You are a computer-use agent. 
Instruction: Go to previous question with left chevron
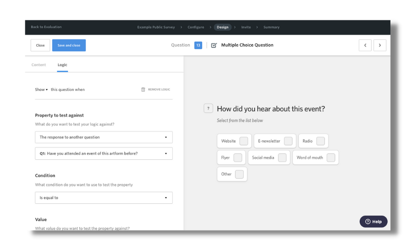click(x=365, y=45)
